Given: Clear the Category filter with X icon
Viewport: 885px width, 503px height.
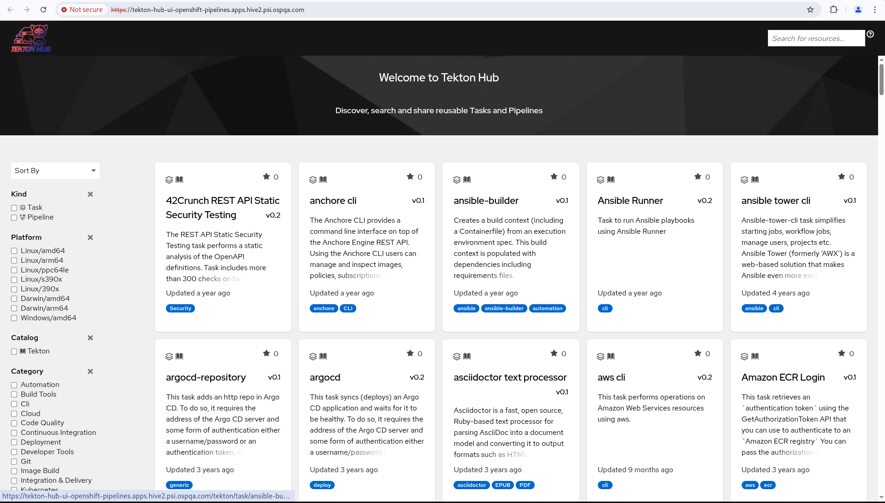Looking at the screenshot, I should (x=90, y=371).
